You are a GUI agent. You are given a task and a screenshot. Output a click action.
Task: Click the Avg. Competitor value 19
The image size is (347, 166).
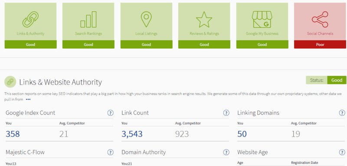(x=295, y=134)
